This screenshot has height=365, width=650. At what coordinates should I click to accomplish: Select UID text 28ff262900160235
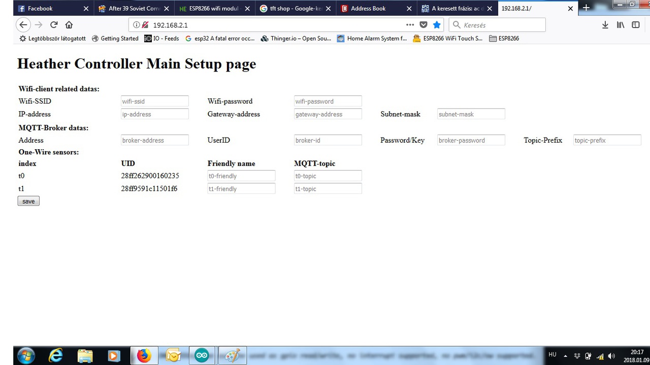150,176
